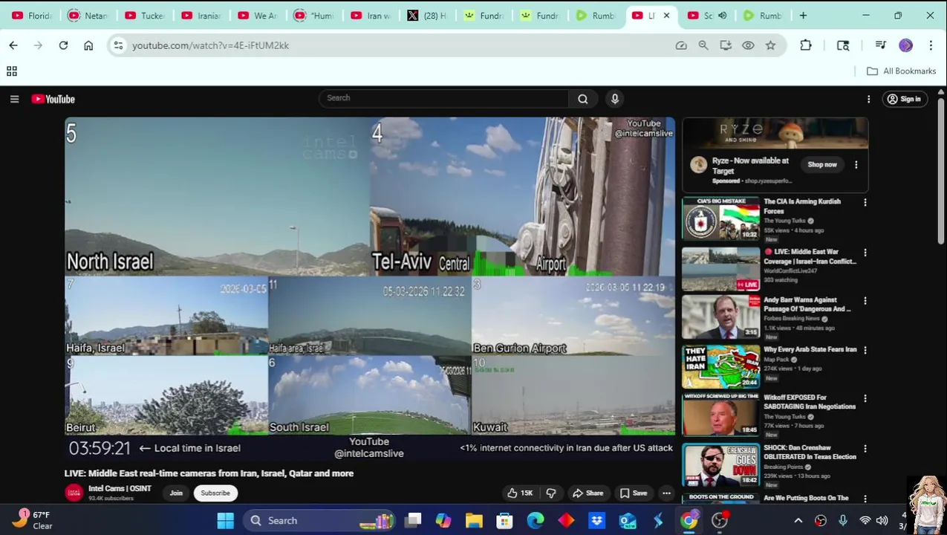Screen dimensions: 947x535
Task: Bookmark this page with the star icon
Action: [x=770, y=45]
